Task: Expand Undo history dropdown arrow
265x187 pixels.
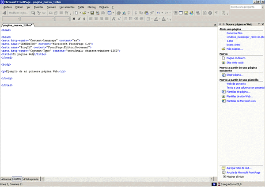Action: (162, 13)
